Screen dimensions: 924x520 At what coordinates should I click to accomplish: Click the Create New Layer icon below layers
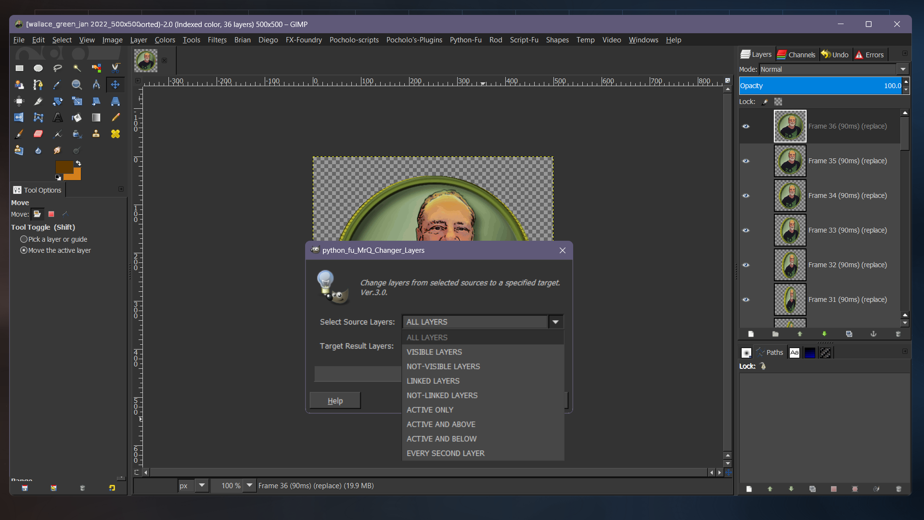point(750,334)
